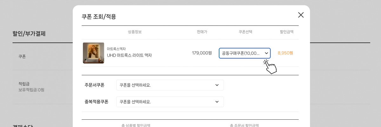Click the 중복적용쿠폰 row label
The width and height of the screenshot is (381, 127).
point(97,102)
